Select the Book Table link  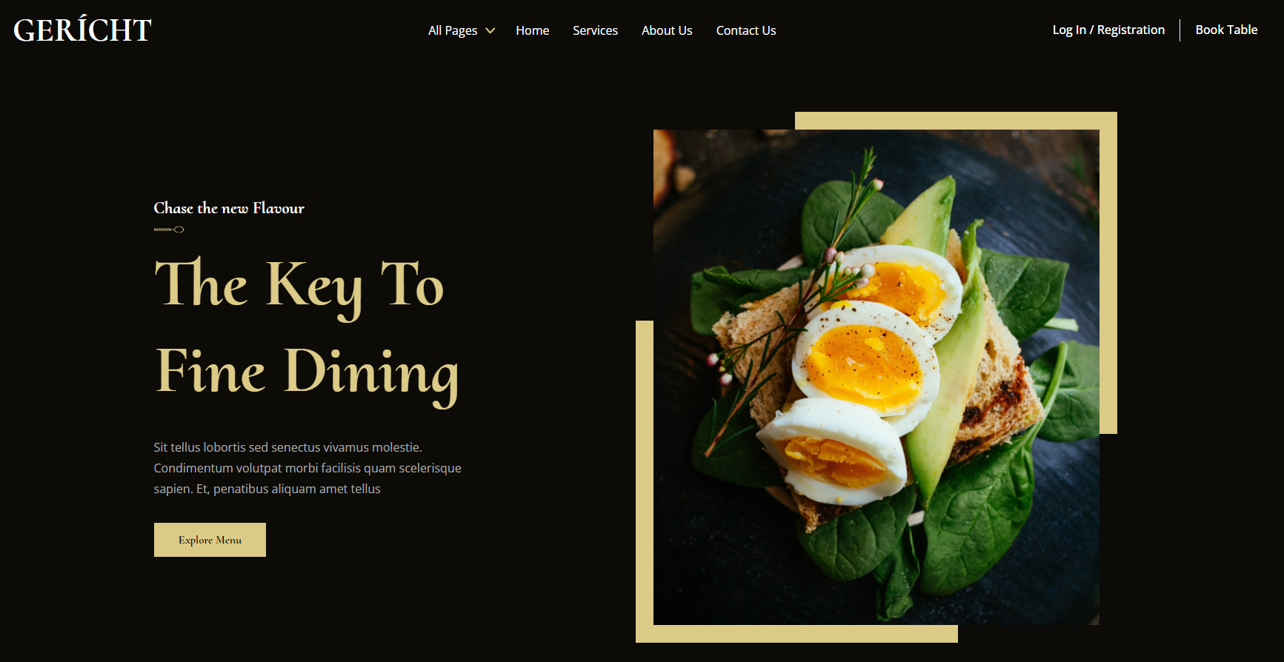pyautogui.click(x=1226, y=30)
